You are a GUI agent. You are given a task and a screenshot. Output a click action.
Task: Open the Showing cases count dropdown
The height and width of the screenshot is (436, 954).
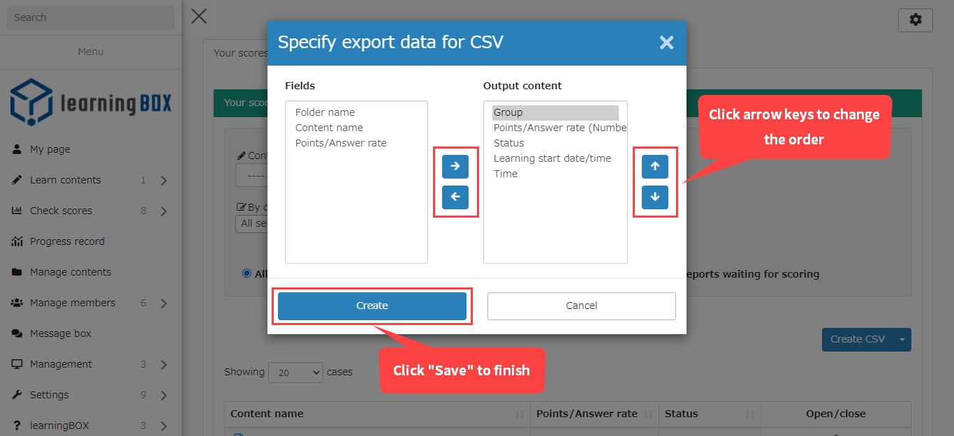click(x=295, y=373)
